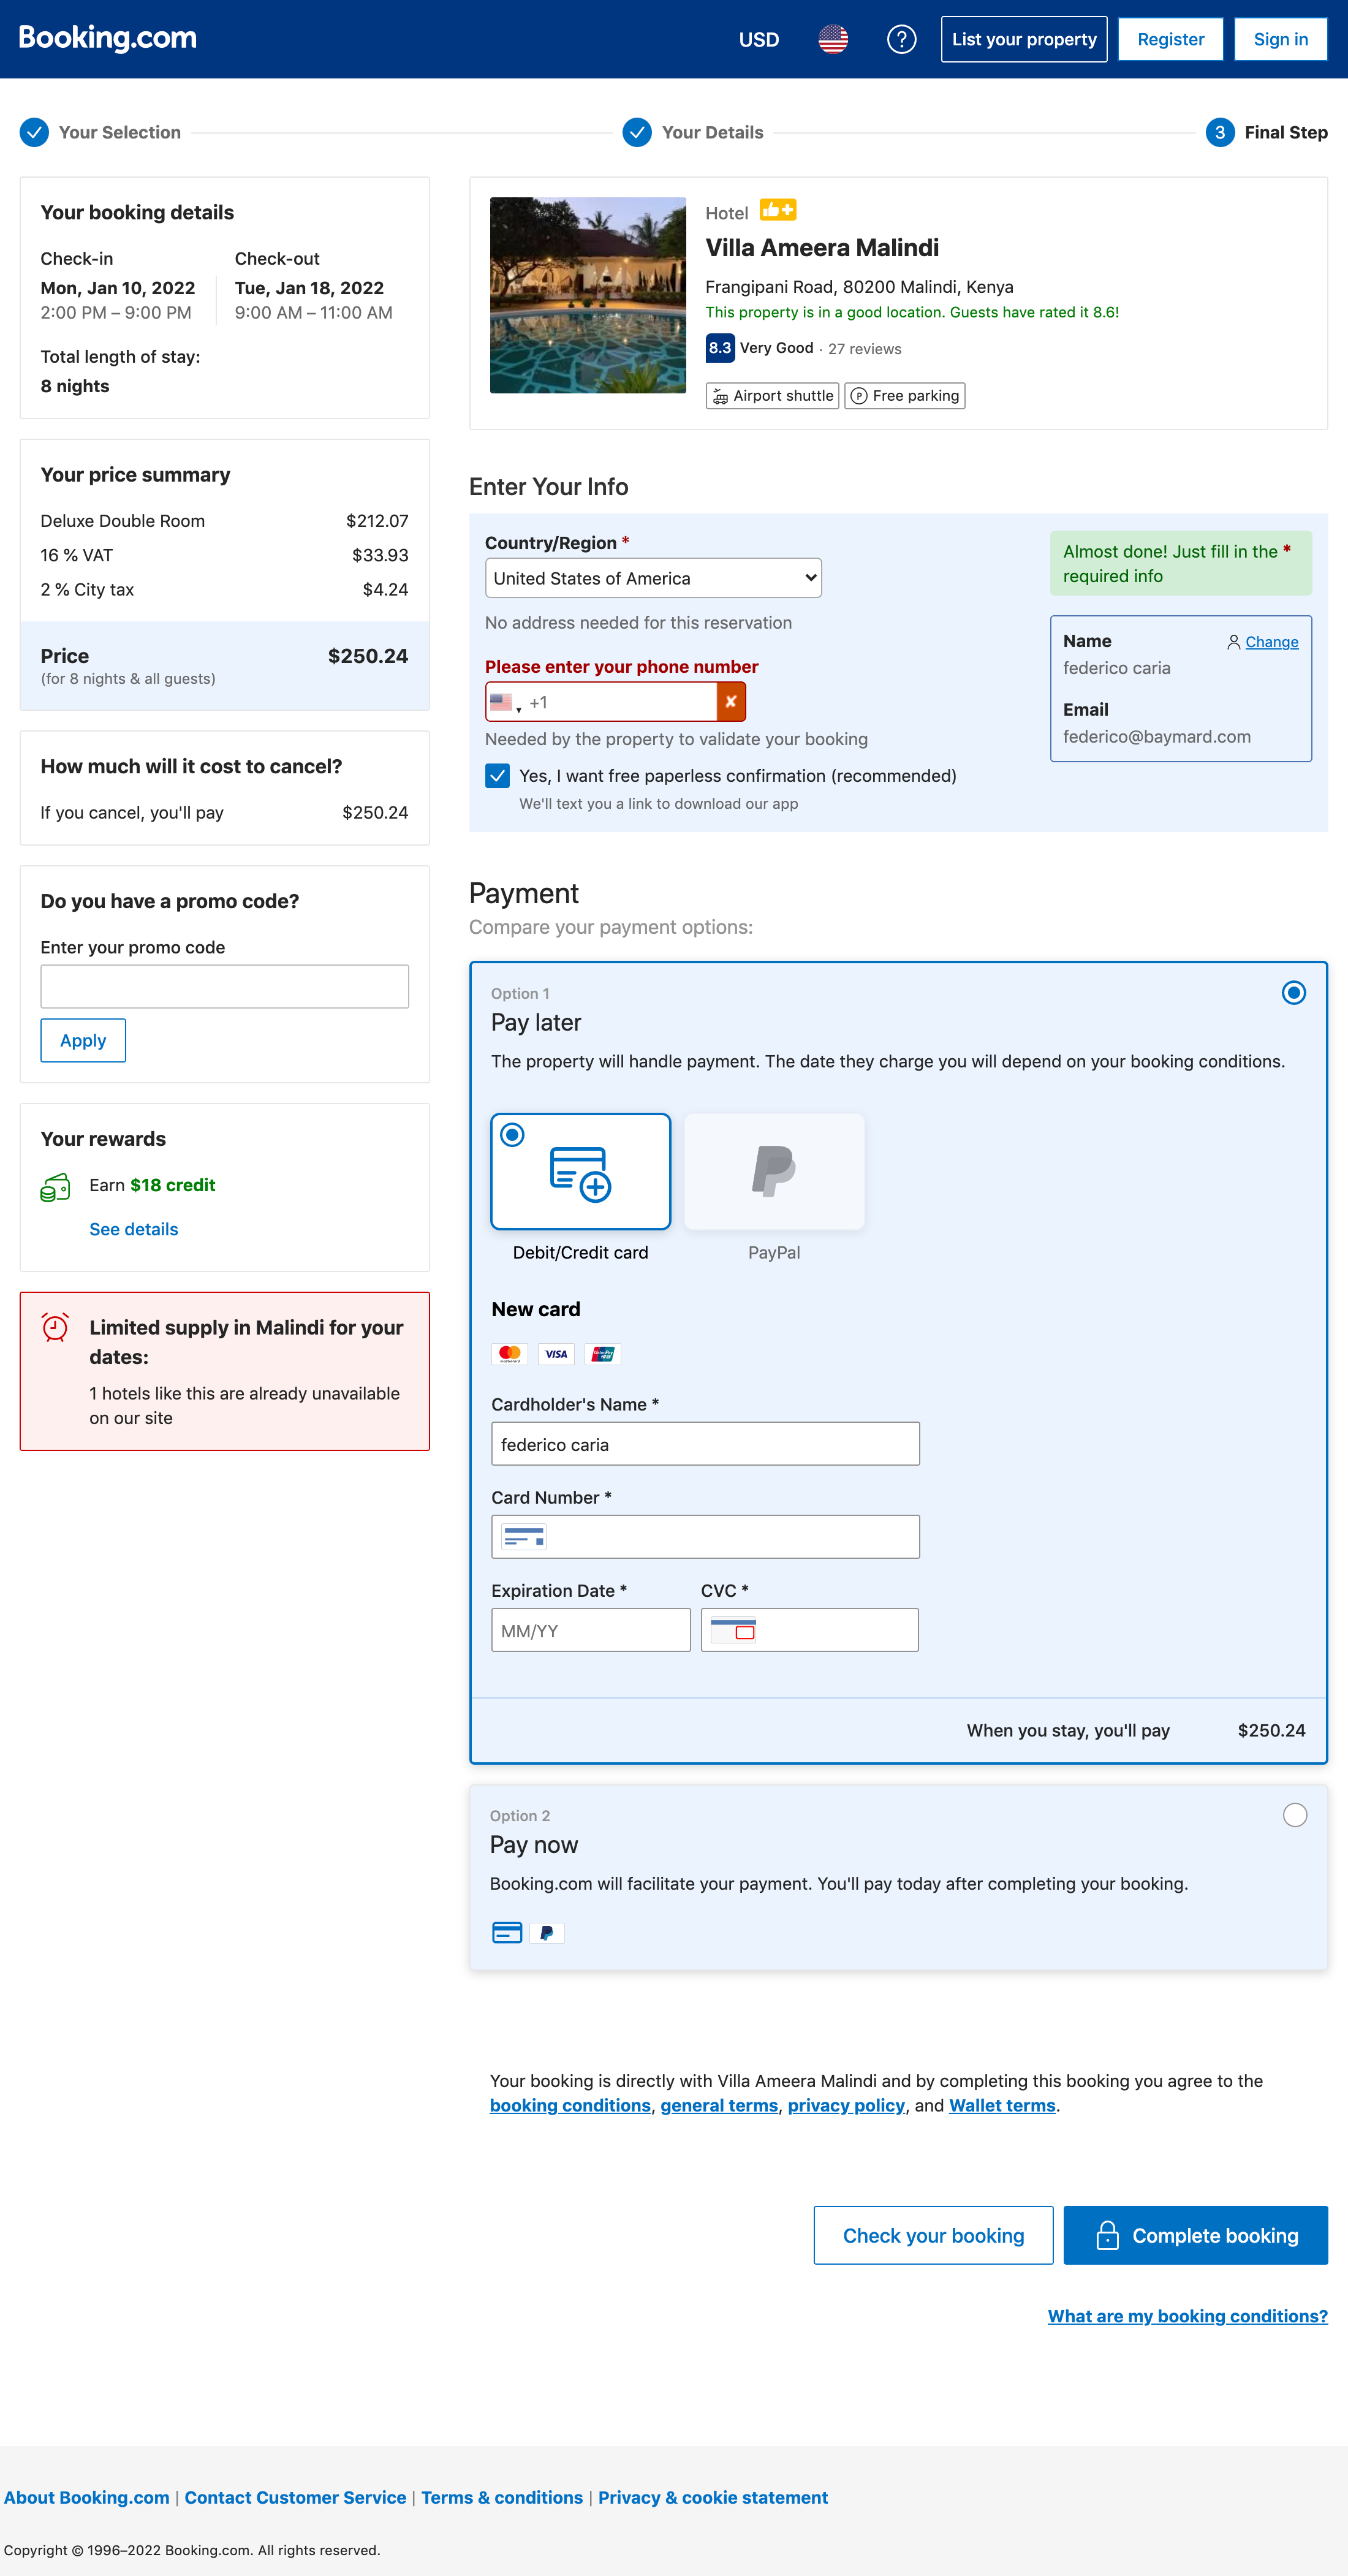Image resolution: width=1348 pixels, height=2576 pixels.
Task: Click the US flag language selector
Action: (x=833, y=39)
